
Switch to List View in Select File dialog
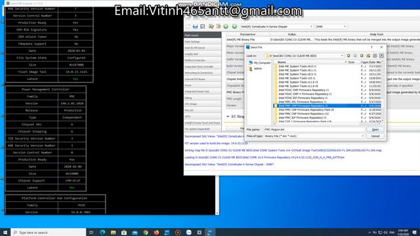(375, 56)
